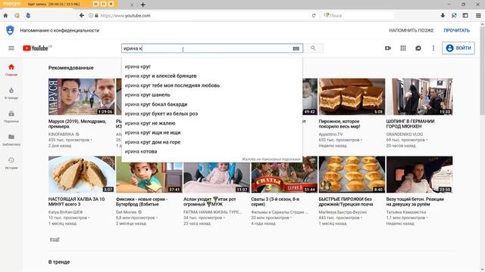Select suggestion 'ирина круг шанель'
This screenshot has width=485, height=272.
[x=212, y=94]
